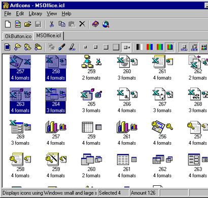Click the 'Selected 4' status bar text
The height and width of the screenshot is (198, 208).
pos(110,193)
